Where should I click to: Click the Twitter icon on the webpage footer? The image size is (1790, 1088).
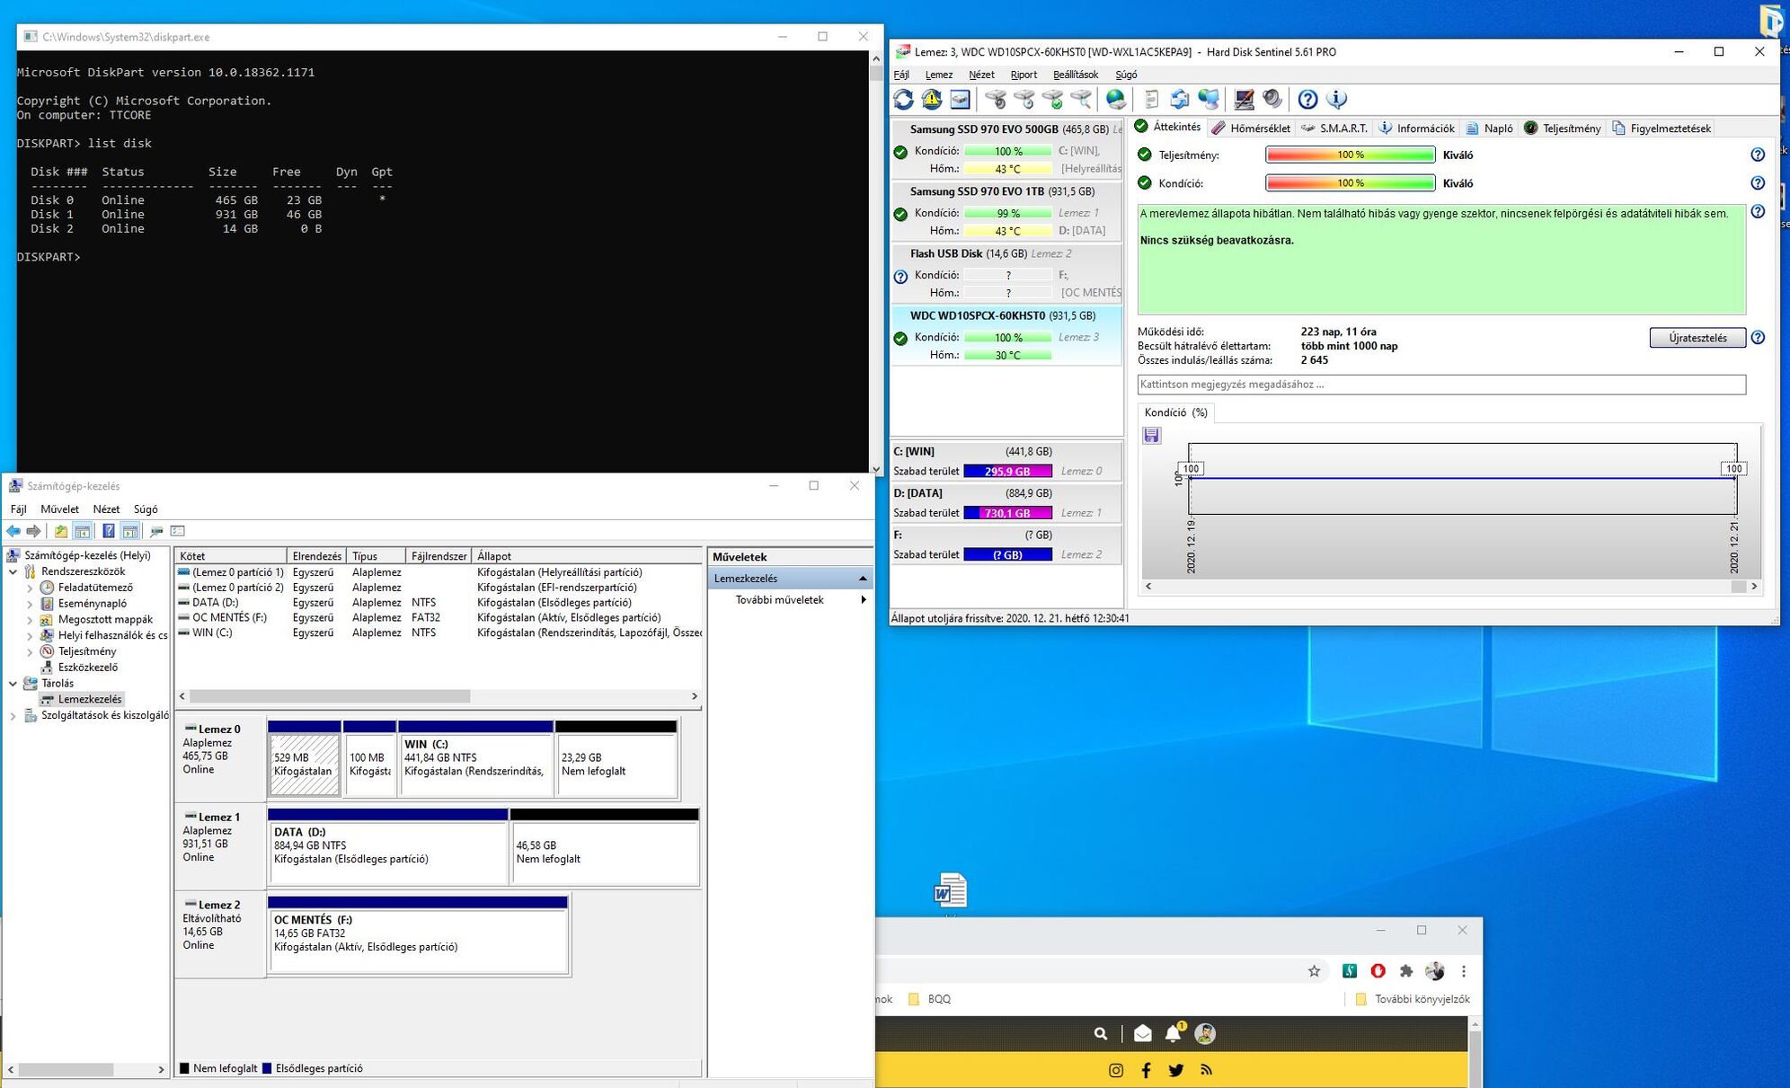1176,1070
